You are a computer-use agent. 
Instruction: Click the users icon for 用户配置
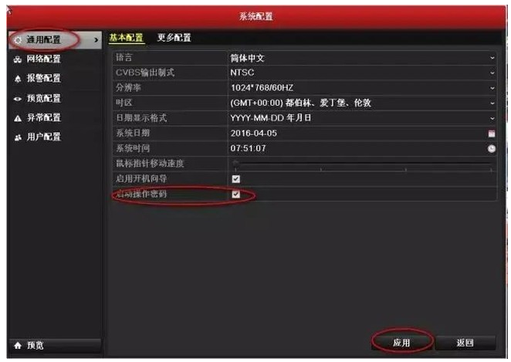point(18,137)
